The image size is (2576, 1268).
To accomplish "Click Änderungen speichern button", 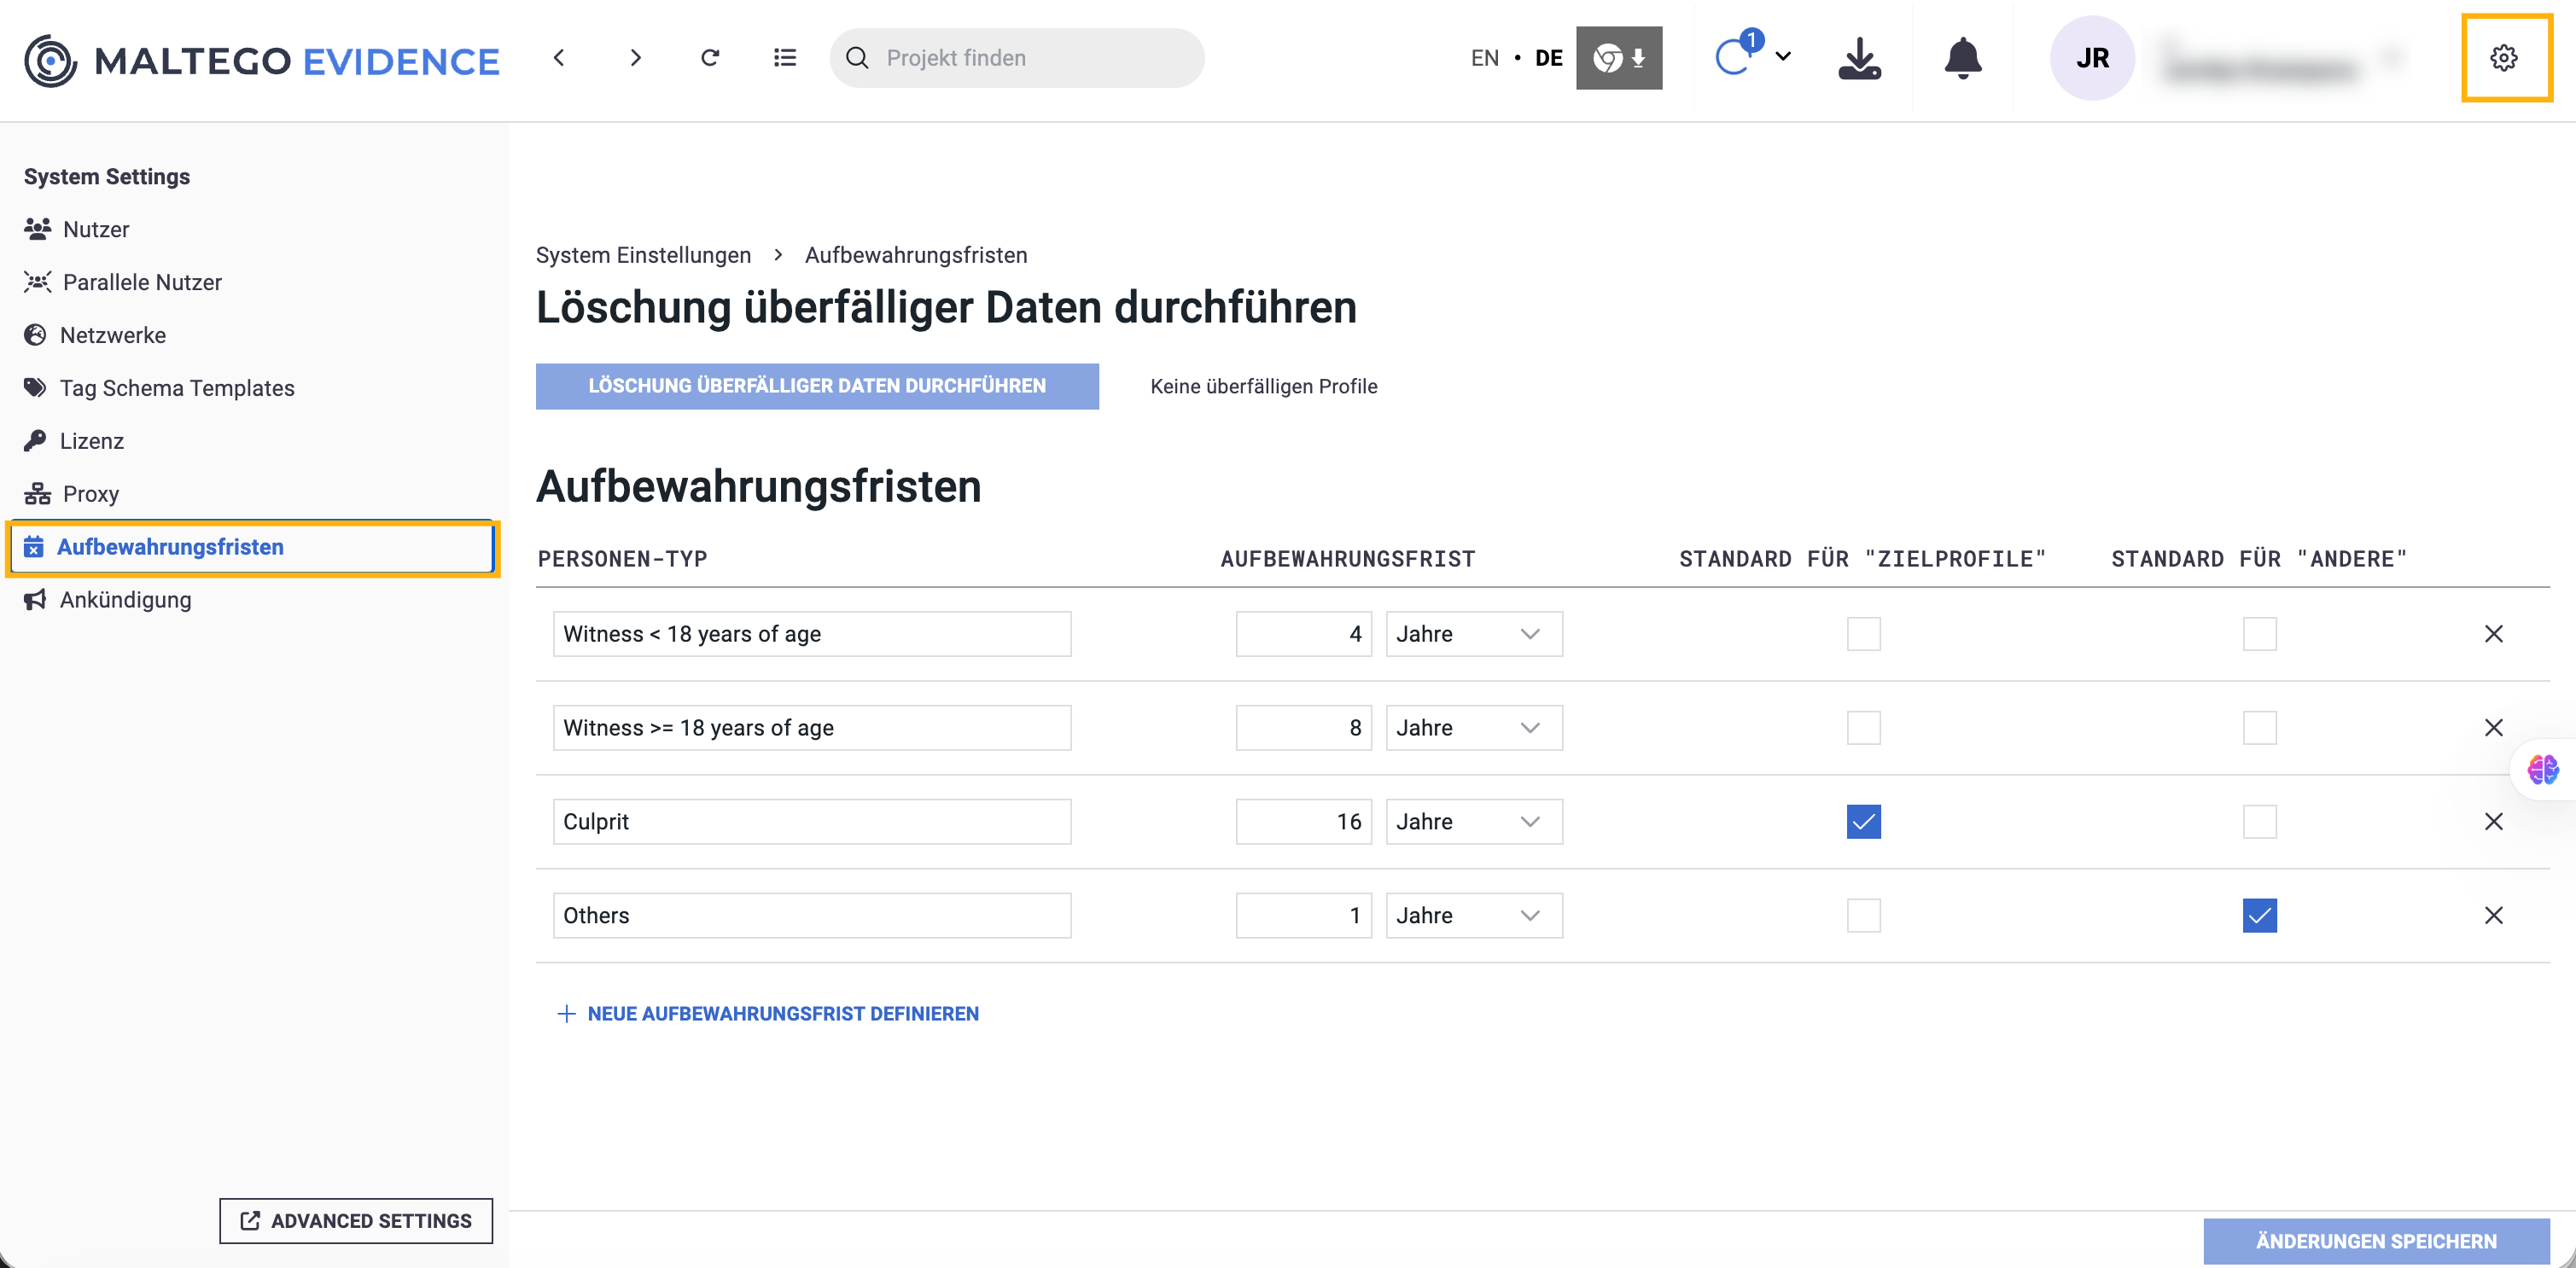I will pos(2375,1241).
